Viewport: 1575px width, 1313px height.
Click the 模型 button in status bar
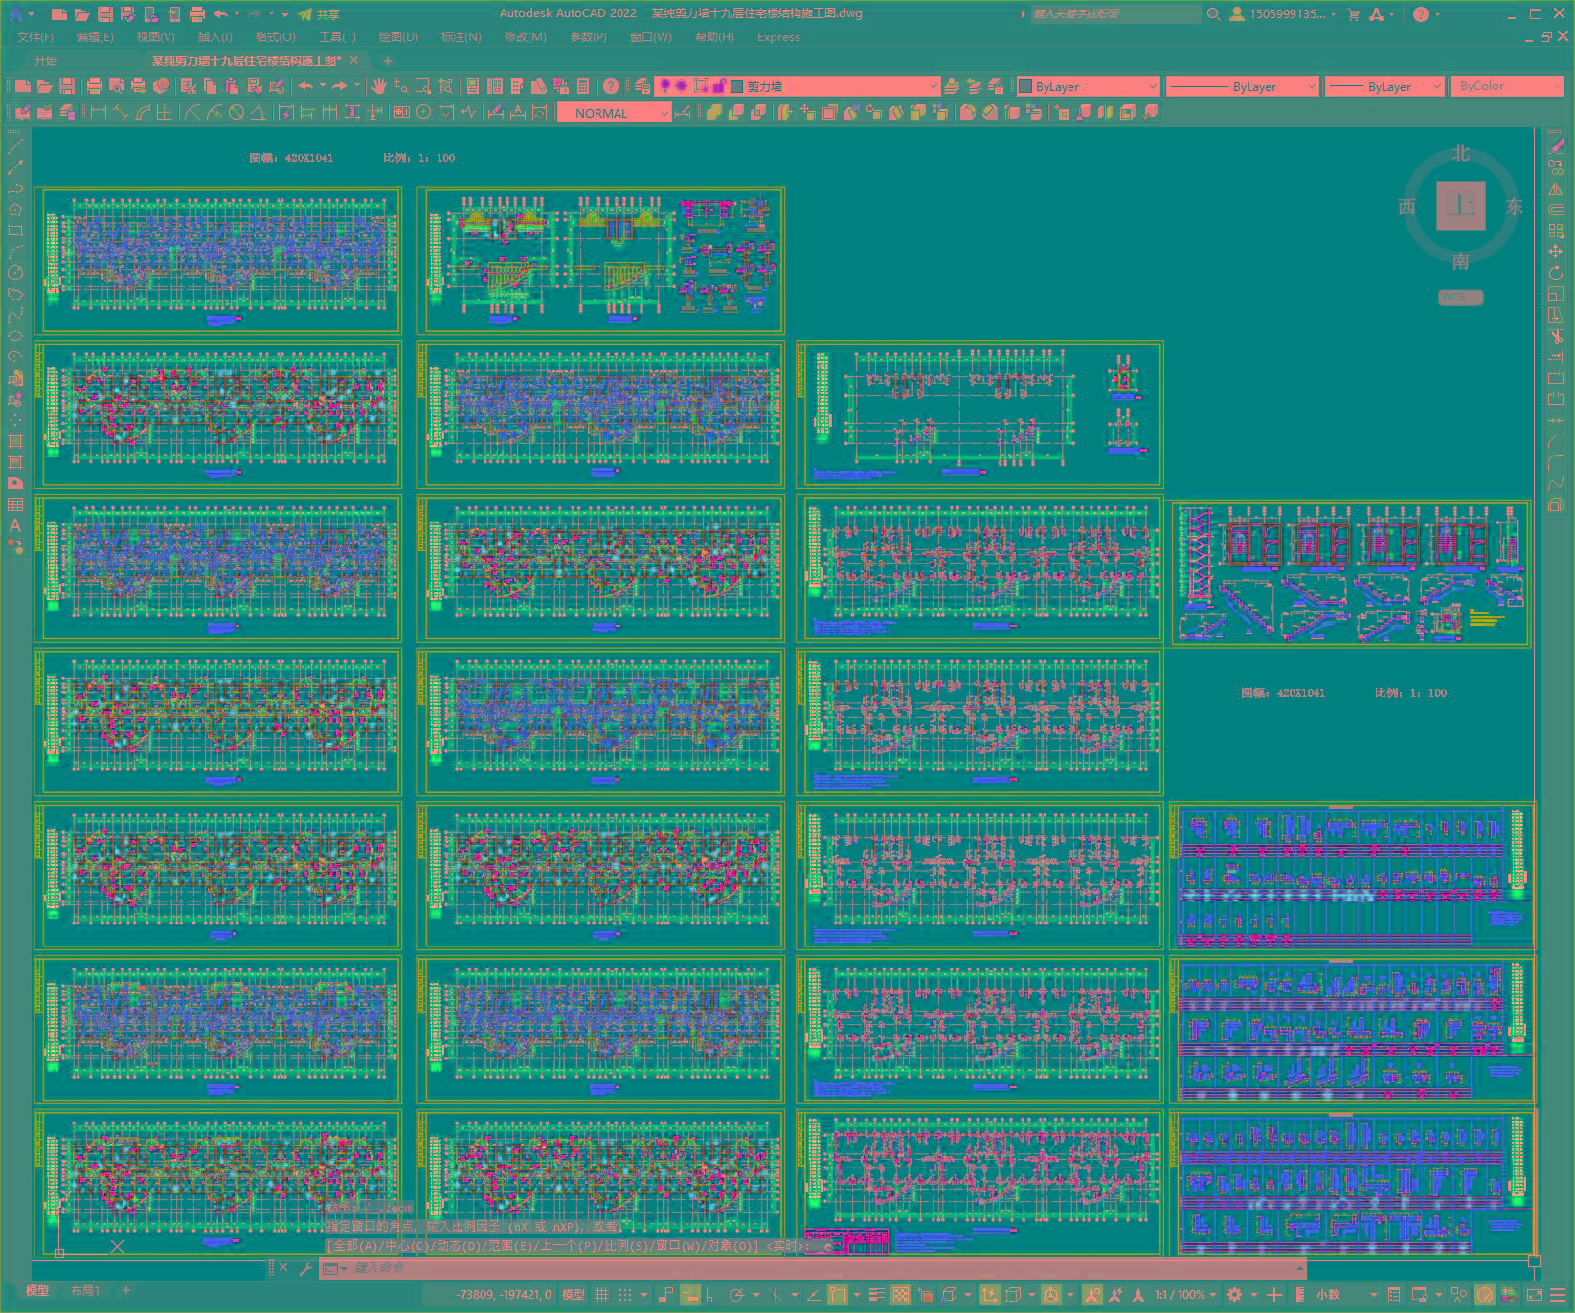(x=574, y=1295)
